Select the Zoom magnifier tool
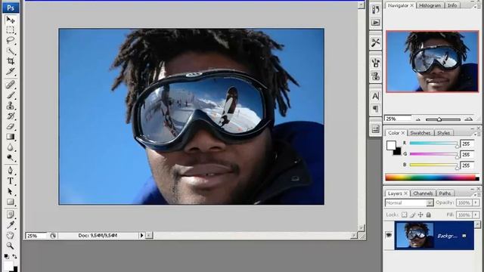The image size is (484, 272). pyautogui.click(x=10, y=246)
